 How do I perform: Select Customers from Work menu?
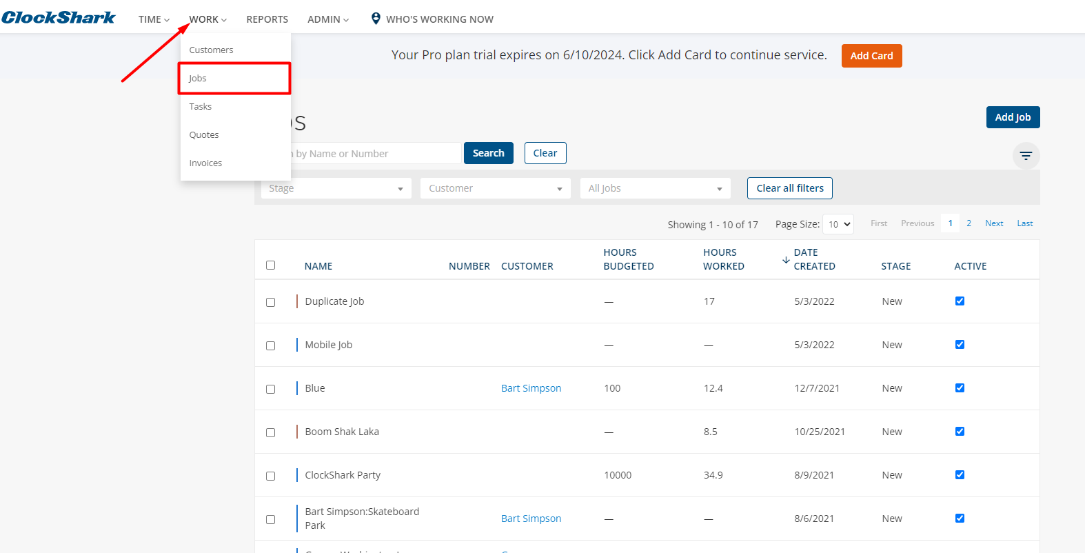click(235, 50)
